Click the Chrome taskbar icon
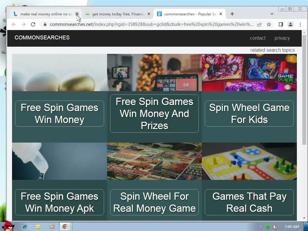The image size is (308, 231). point(65,226)
